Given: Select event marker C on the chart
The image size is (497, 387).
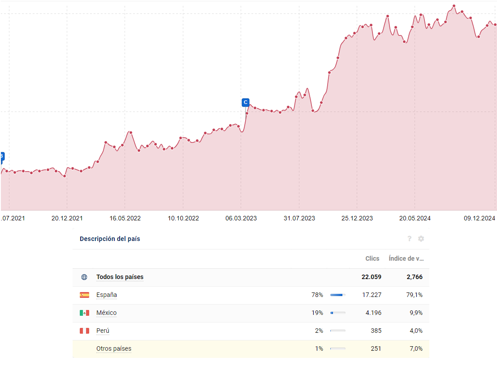Looking at the screenshot, I should click(x=245, y=102).
